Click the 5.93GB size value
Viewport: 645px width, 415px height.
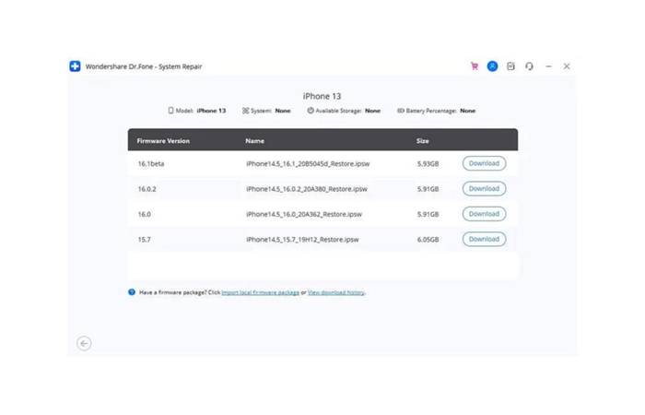click(428, 164)
